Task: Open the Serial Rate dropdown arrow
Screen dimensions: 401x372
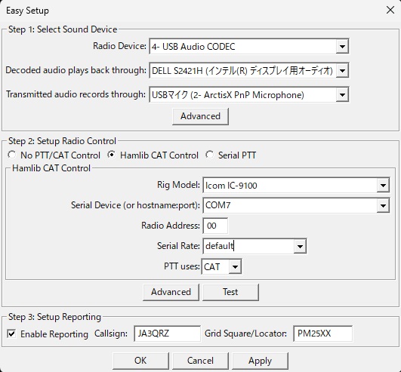Action: click(x=300, y=246)
